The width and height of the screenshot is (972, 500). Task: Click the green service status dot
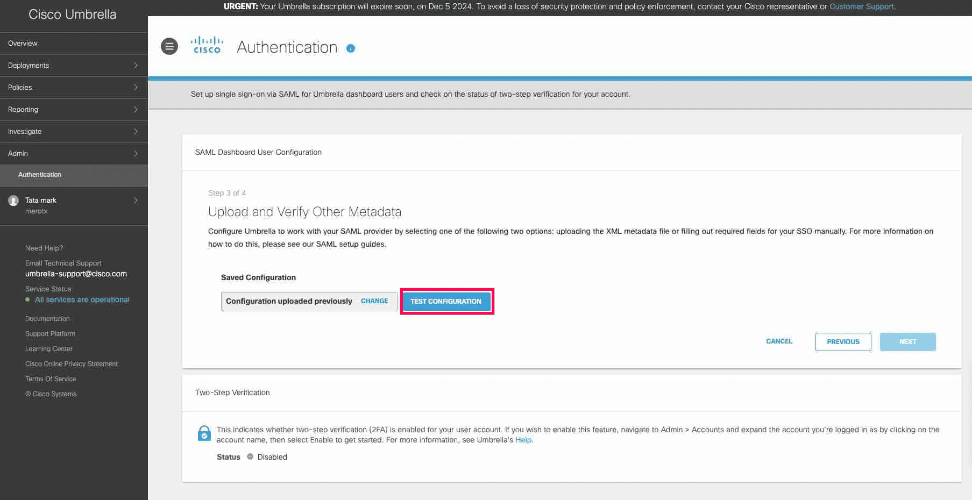(27, 299)
